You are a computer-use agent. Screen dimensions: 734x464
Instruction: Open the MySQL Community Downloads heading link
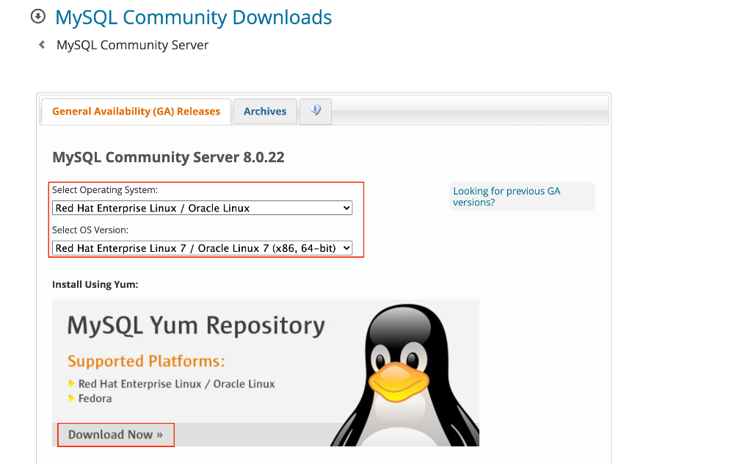[x=193, y=18]
